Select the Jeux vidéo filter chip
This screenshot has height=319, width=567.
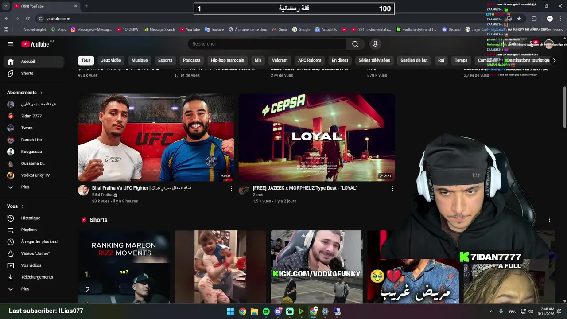click(111, 60)
